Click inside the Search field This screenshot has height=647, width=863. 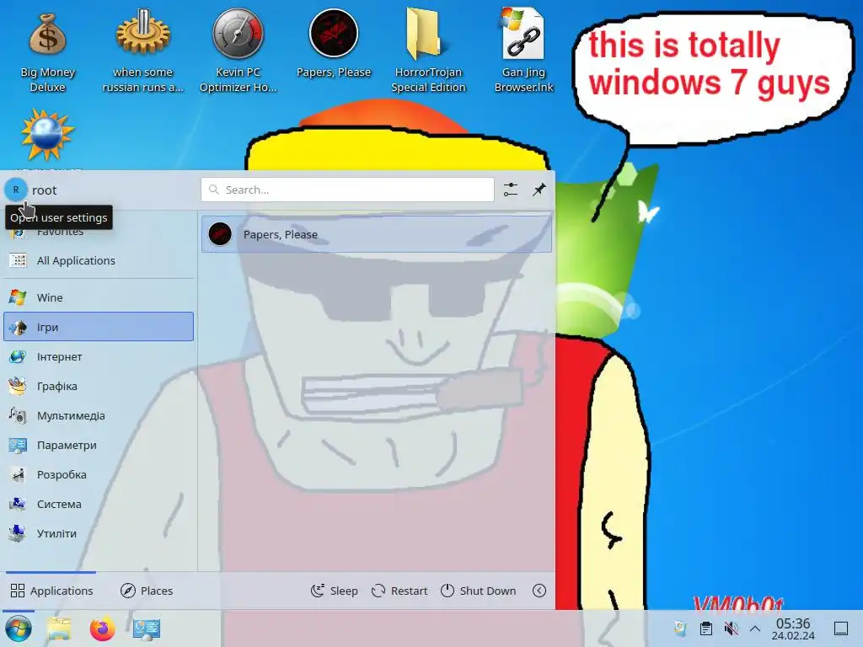(347, 190)
